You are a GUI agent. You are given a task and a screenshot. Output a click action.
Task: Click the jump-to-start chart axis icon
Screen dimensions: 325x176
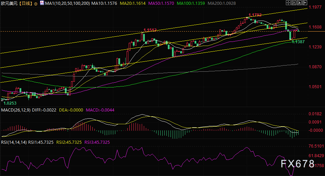coord(294,3)
